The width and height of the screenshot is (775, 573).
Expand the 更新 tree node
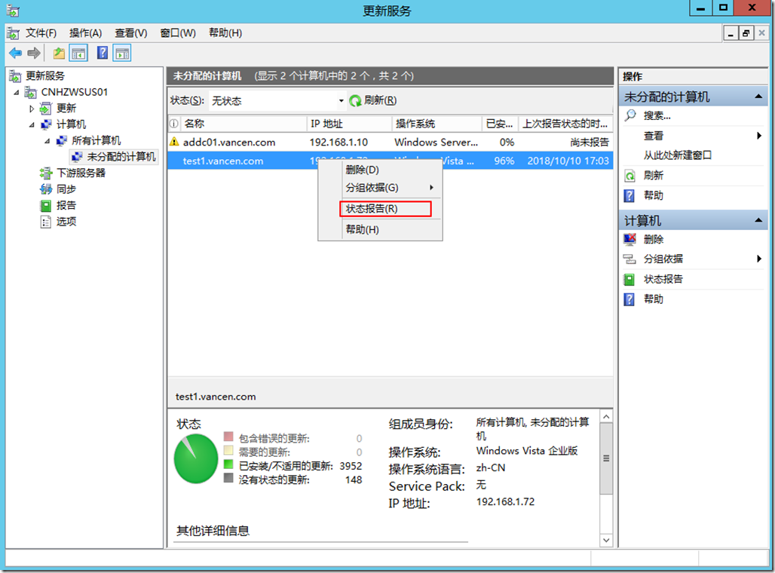[32, 109]
